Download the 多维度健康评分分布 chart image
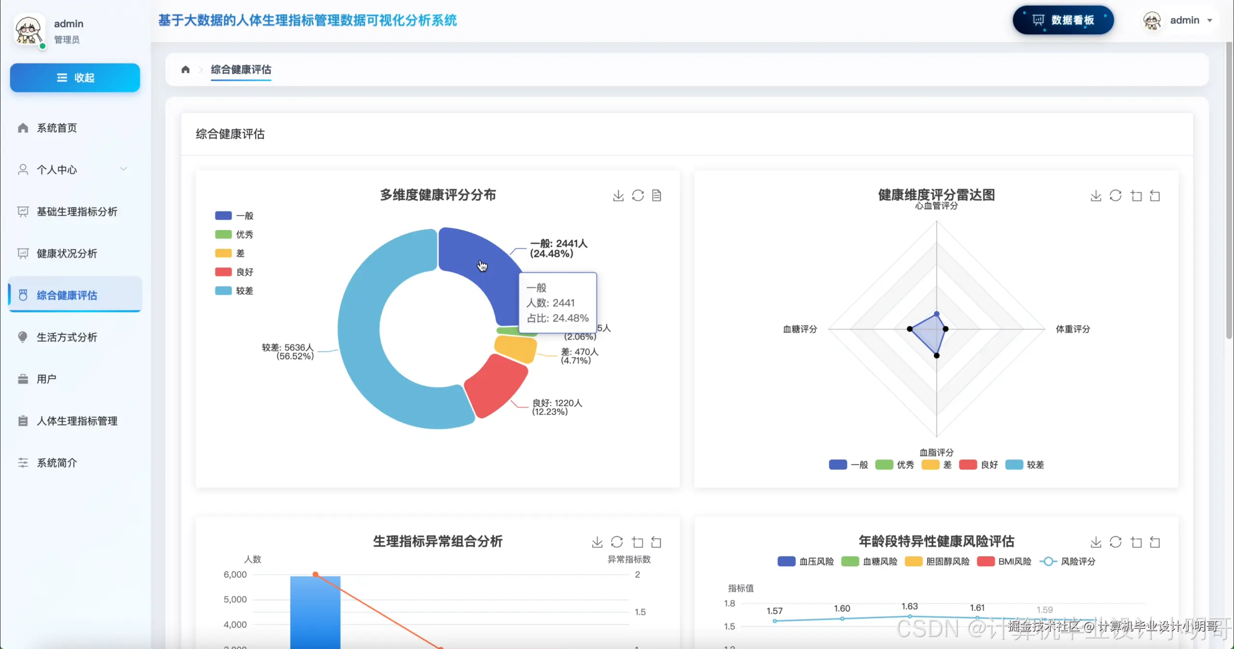The width and height of the screenshot is (1234, 649). click(x=617, y=196)
